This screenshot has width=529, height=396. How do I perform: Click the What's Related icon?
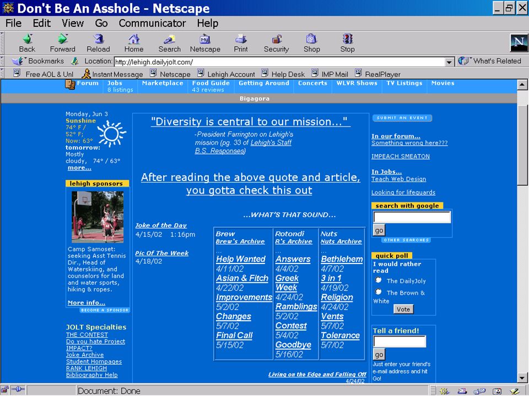(463, 61)
